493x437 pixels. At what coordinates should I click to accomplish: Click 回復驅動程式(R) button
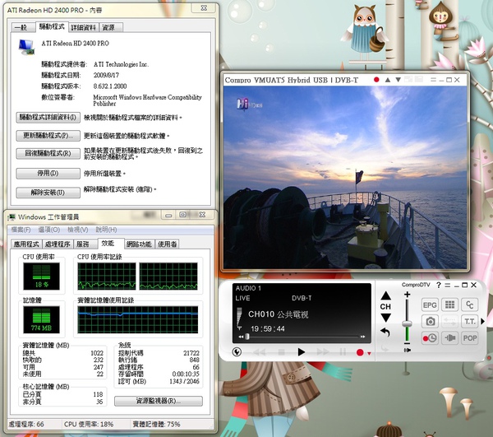(x=48, y=154)
